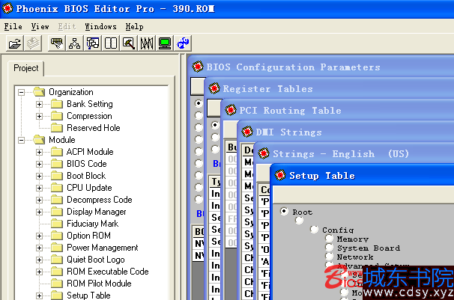The height and width of the screenshot is (300, 454).
Task: Click the zigzag lines toolbar icon
Action: tap(147, 43)
